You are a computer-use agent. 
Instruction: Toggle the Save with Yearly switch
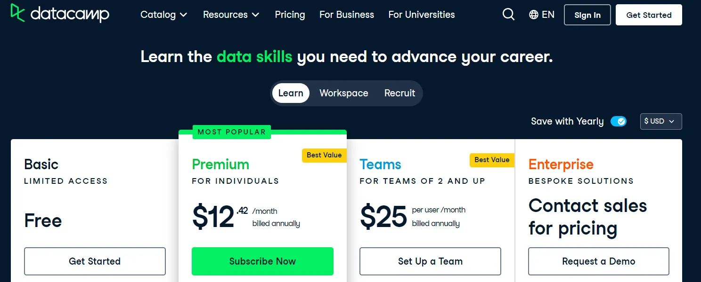pos(619,121)
